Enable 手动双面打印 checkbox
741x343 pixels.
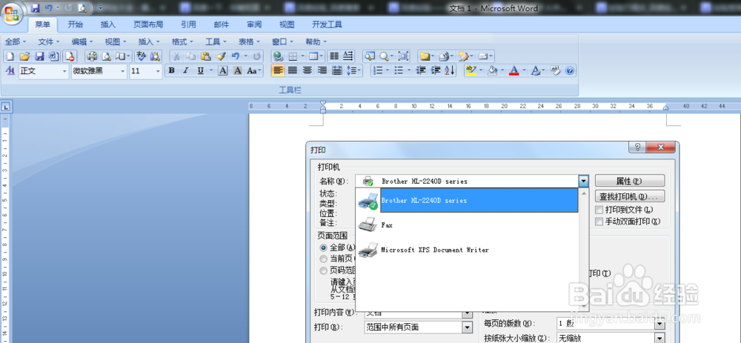click(x=599, y=221)
